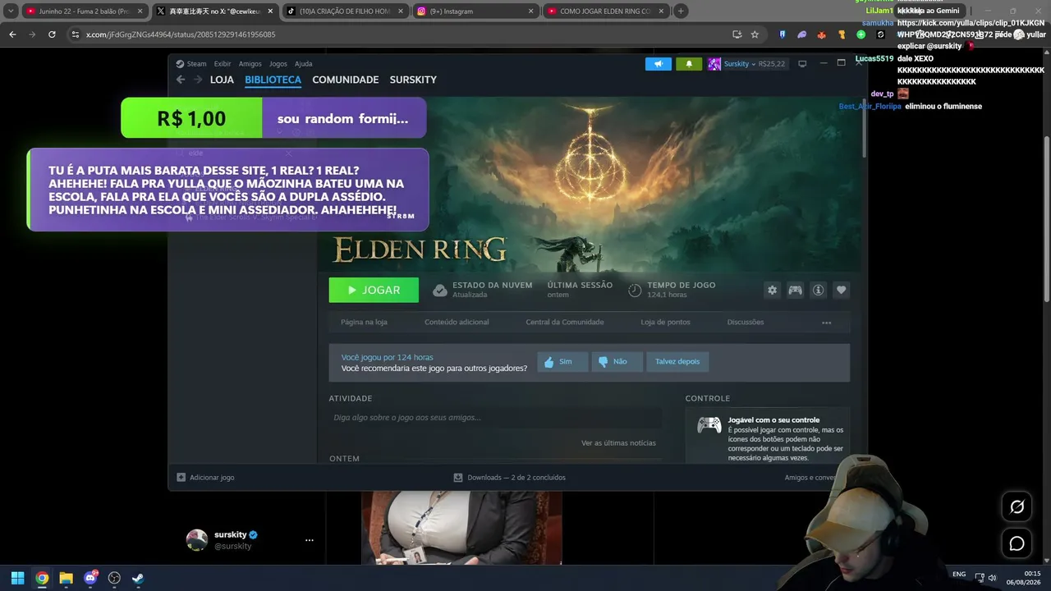Open the volume control in system tray
The height and width of the screenshot is (591, 1051).
992,578
